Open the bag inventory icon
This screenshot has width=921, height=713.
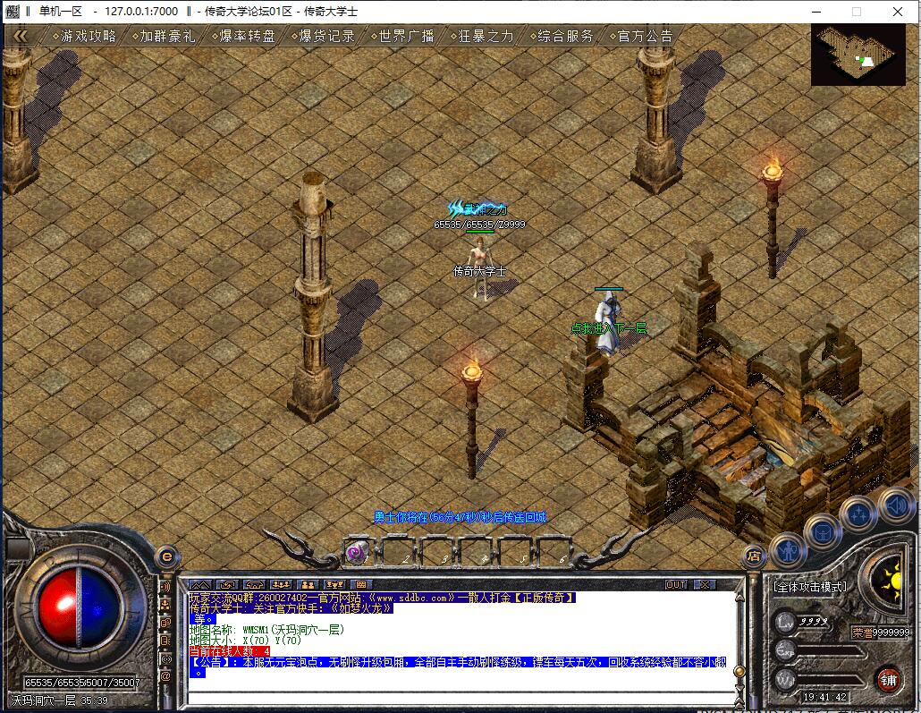point(823,531)
